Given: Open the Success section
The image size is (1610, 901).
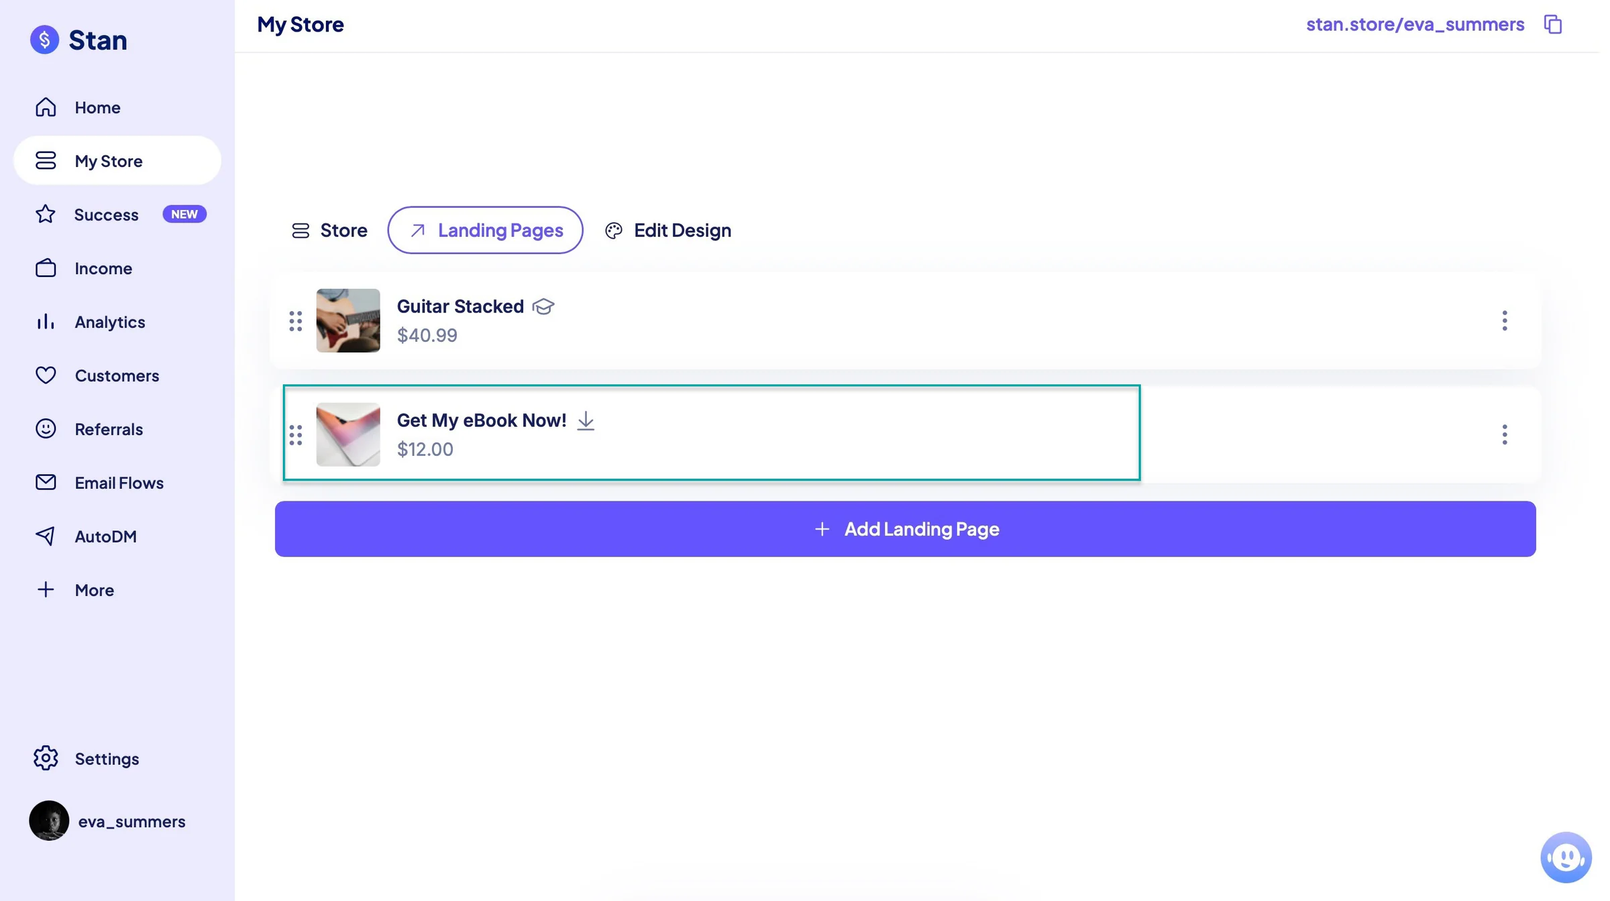Looking at the screenshot, I should pos(106,215).
